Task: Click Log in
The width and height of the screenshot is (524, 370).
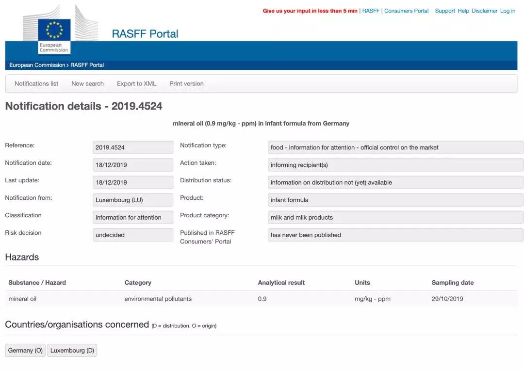Action: point(508,11)
